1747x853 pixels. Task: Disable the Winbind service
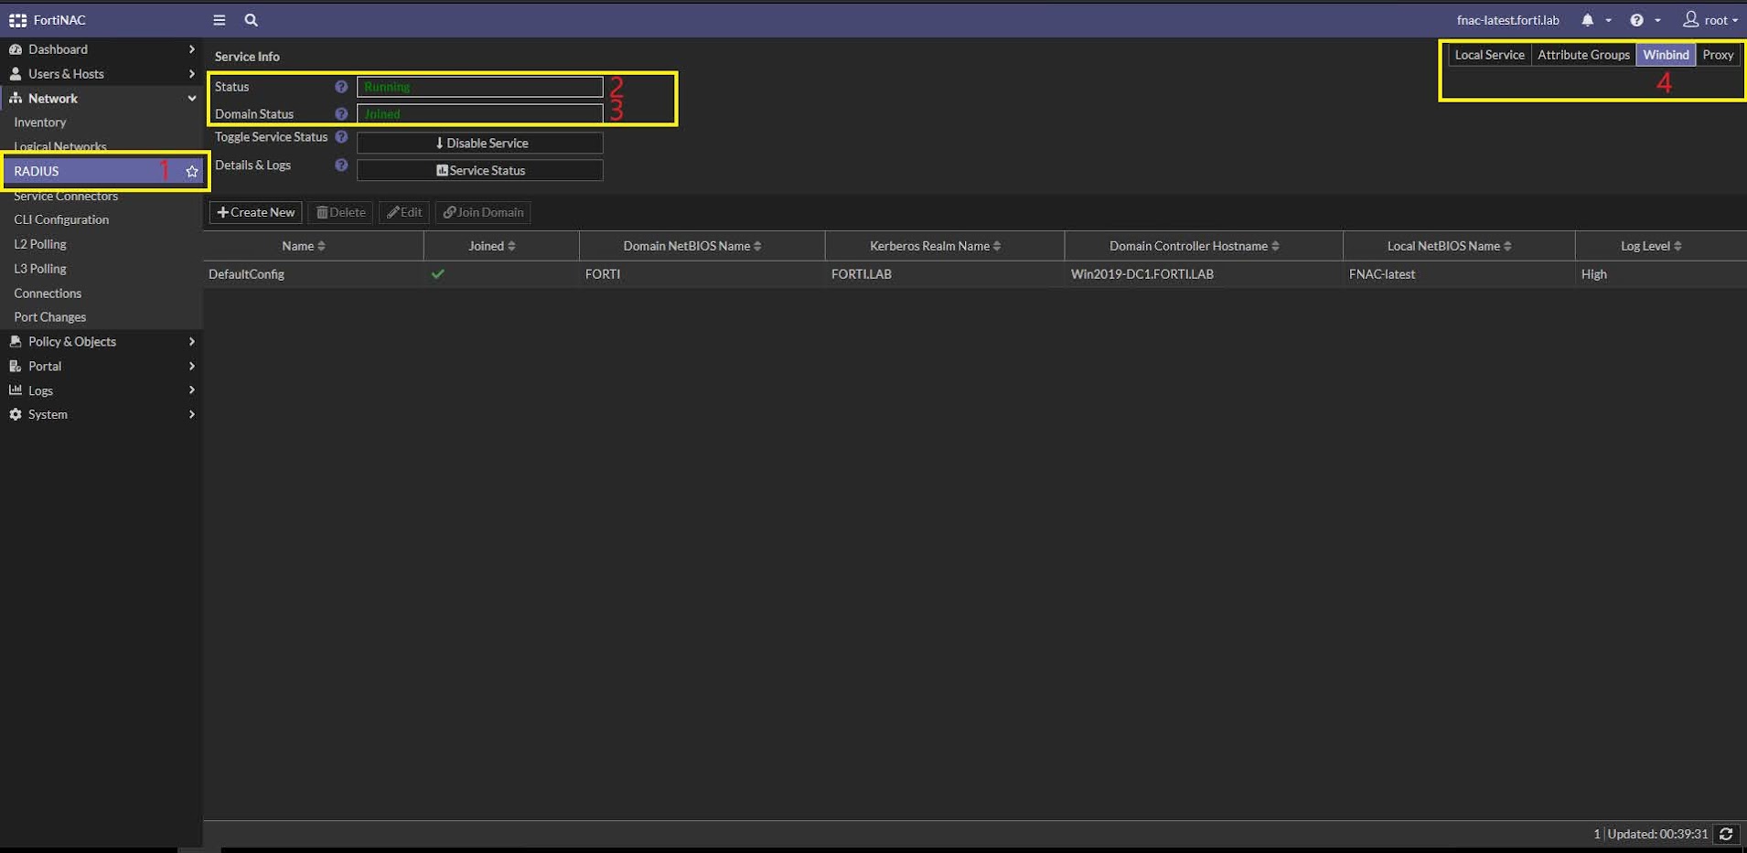[480, 143]
